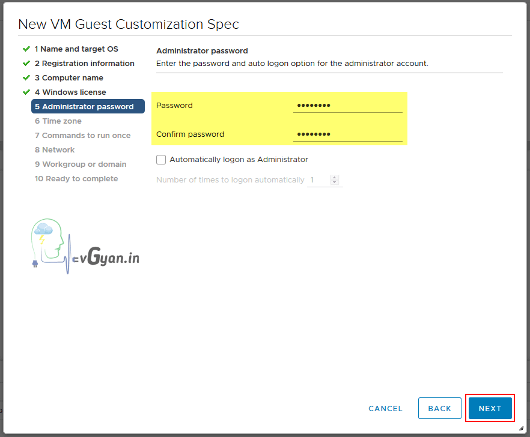Screen dimensions: 530x437
Task: Focus the Password input field
Action: [347, 106]
